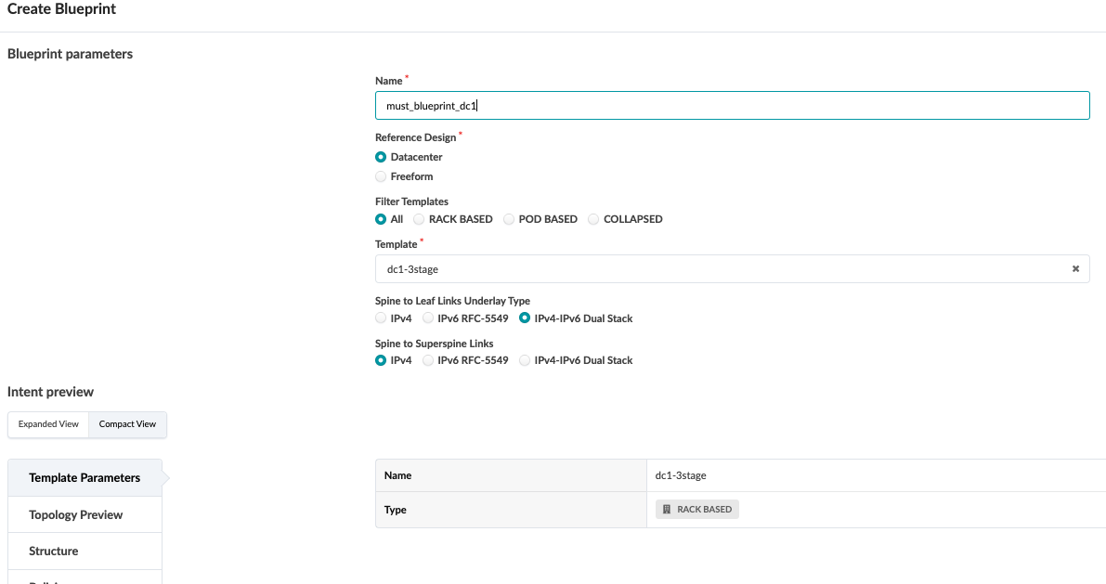Select Dual Stack for Spine to Superspine Links

pyautogui.click(x=526, y=360)
